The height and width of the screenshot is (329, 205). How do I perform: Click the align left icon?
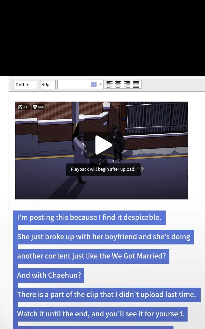tap(109, 84)
